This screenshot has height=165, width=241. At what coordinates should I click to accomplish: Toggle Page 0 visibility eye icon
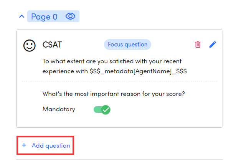(x=70, y=16)
